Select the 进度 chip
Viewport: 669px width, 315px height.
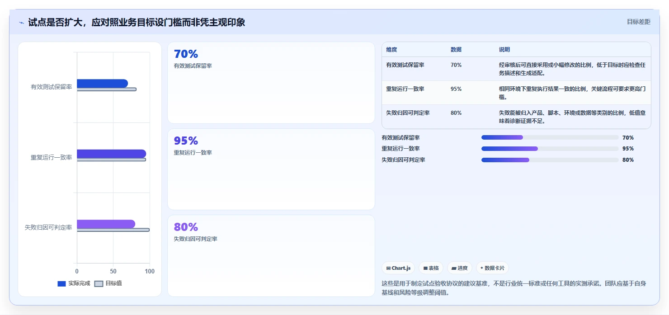pyautogui.click(x=460, y=268)
